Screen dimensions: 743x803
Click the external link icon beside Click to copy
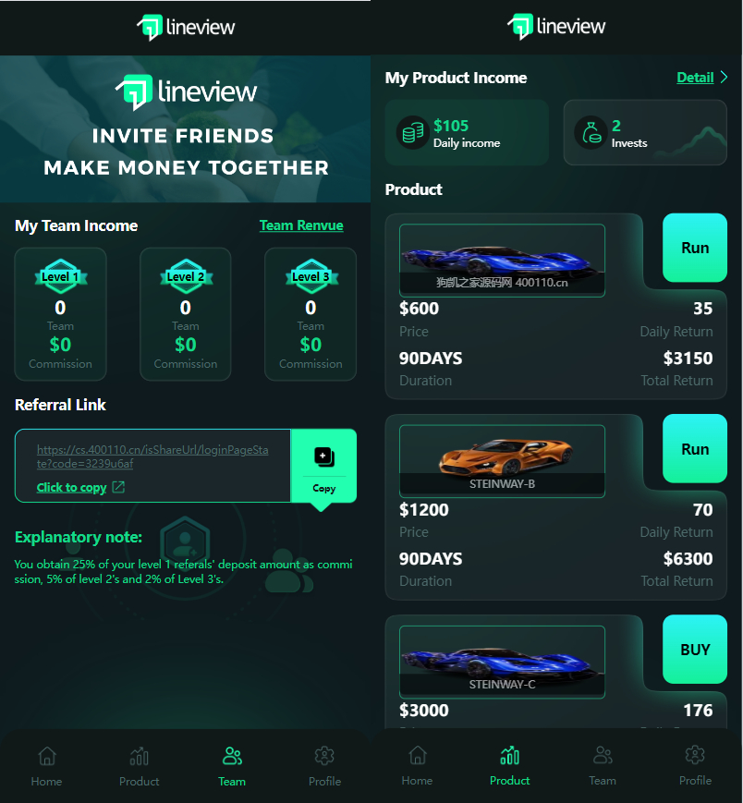118,487
